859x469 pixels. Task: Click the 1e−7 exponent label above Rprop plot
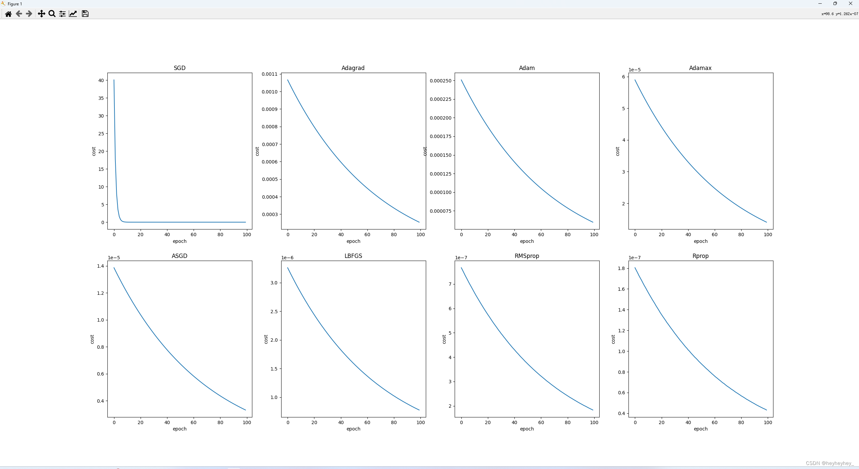tap(635, 258)
